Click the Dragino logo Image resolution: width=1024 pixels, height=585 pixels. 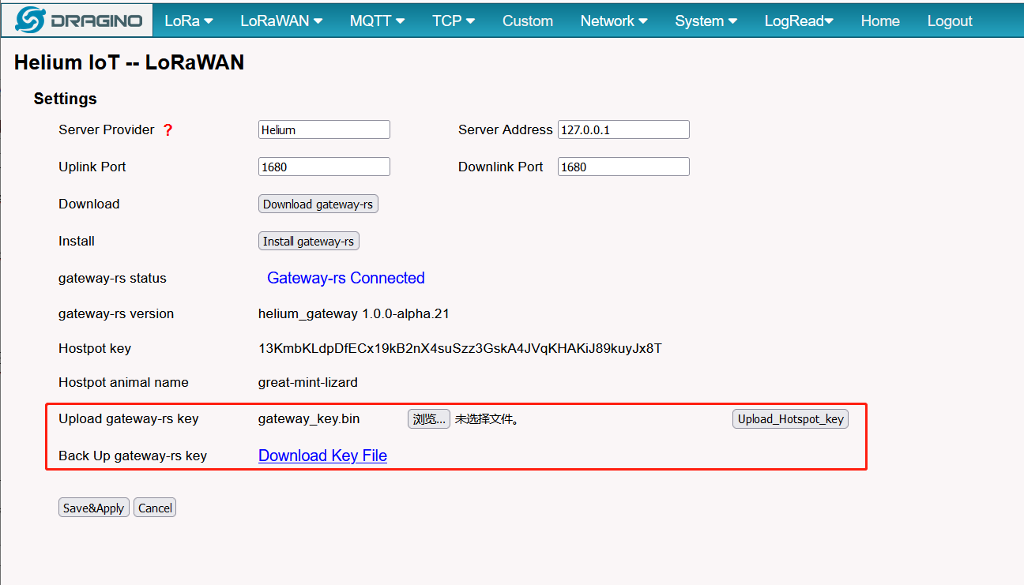point(77,21)
